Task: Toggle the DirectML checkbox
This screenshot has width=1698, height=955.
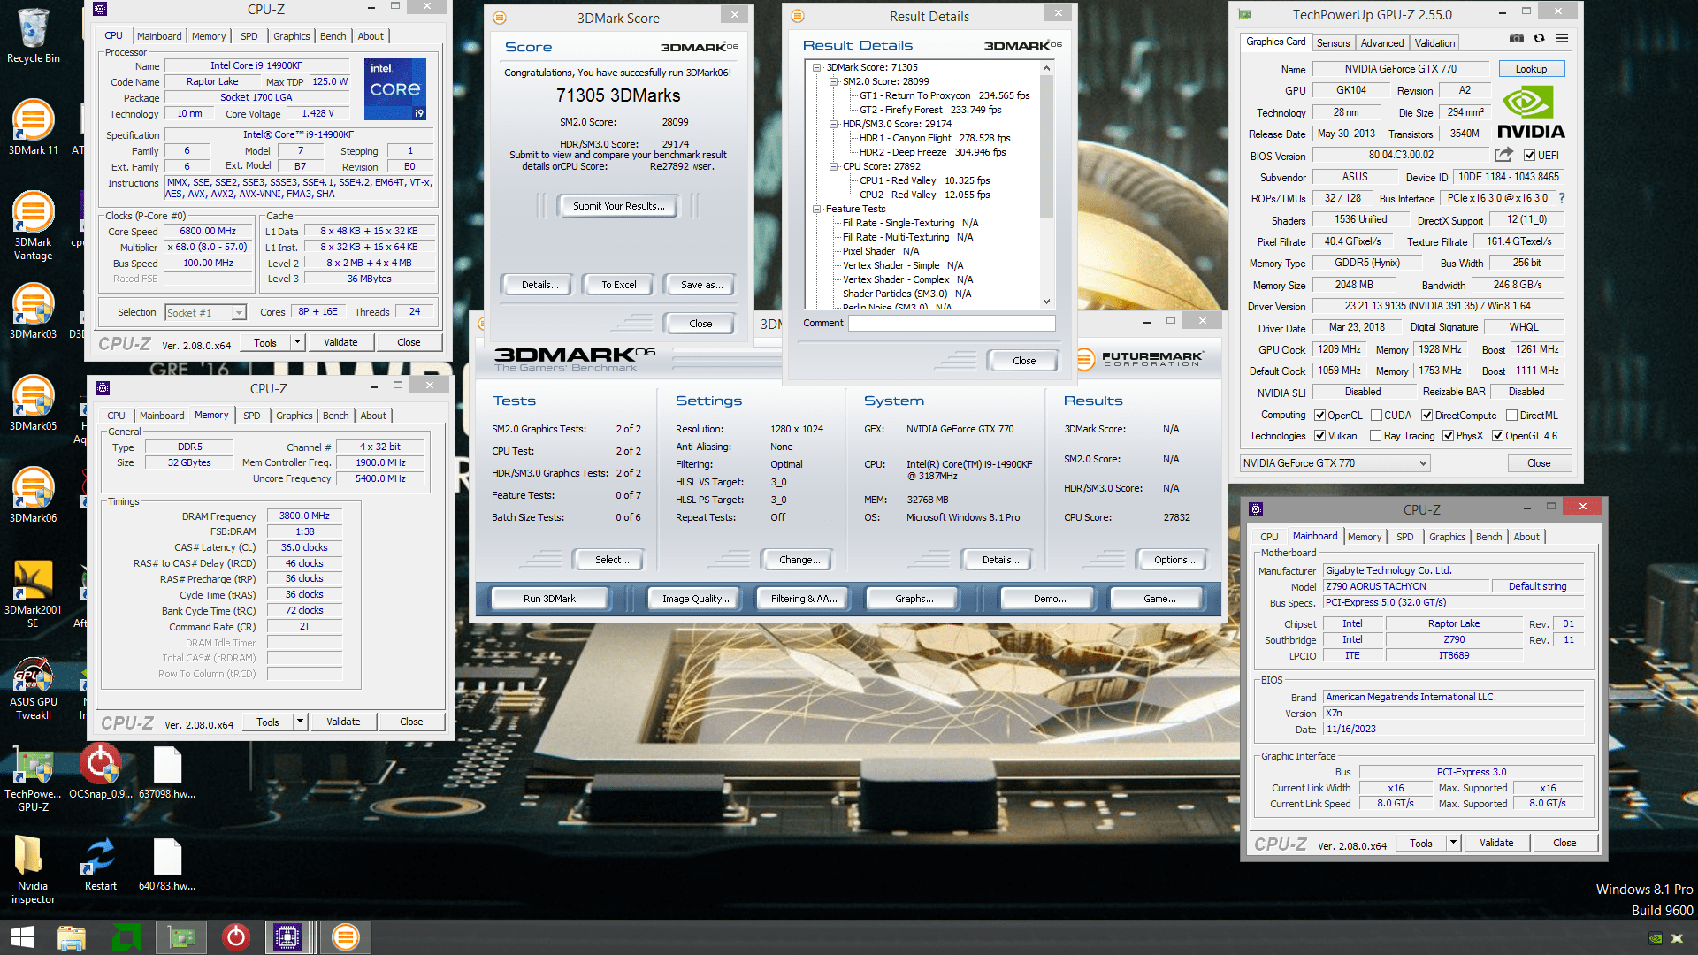Action: coord(1511,416)
